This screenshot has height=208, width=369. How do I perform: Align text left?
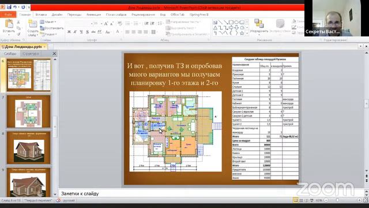point(127,32)
